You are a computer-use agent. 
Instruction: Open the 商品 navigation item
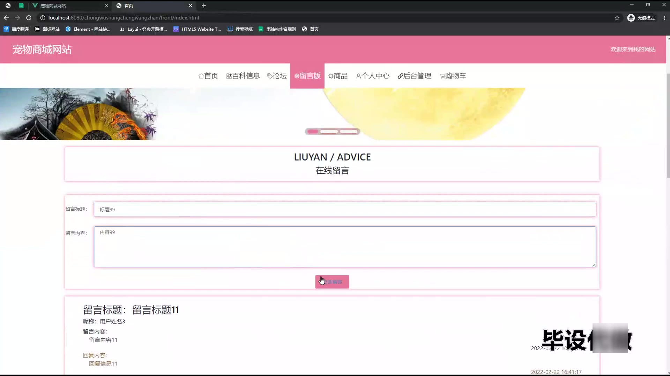click(x=338, y=76)
